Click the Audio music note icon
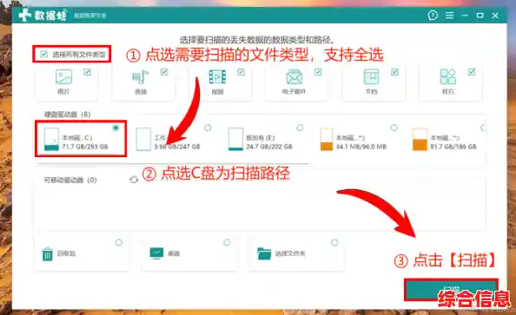This screenshot has width=516, height=315. click(x=141, y=77)
